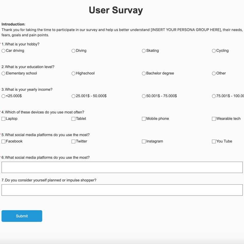This screenshot has height=244, width=244.
Task: Check the Instagram platform box
Action: 144,141
